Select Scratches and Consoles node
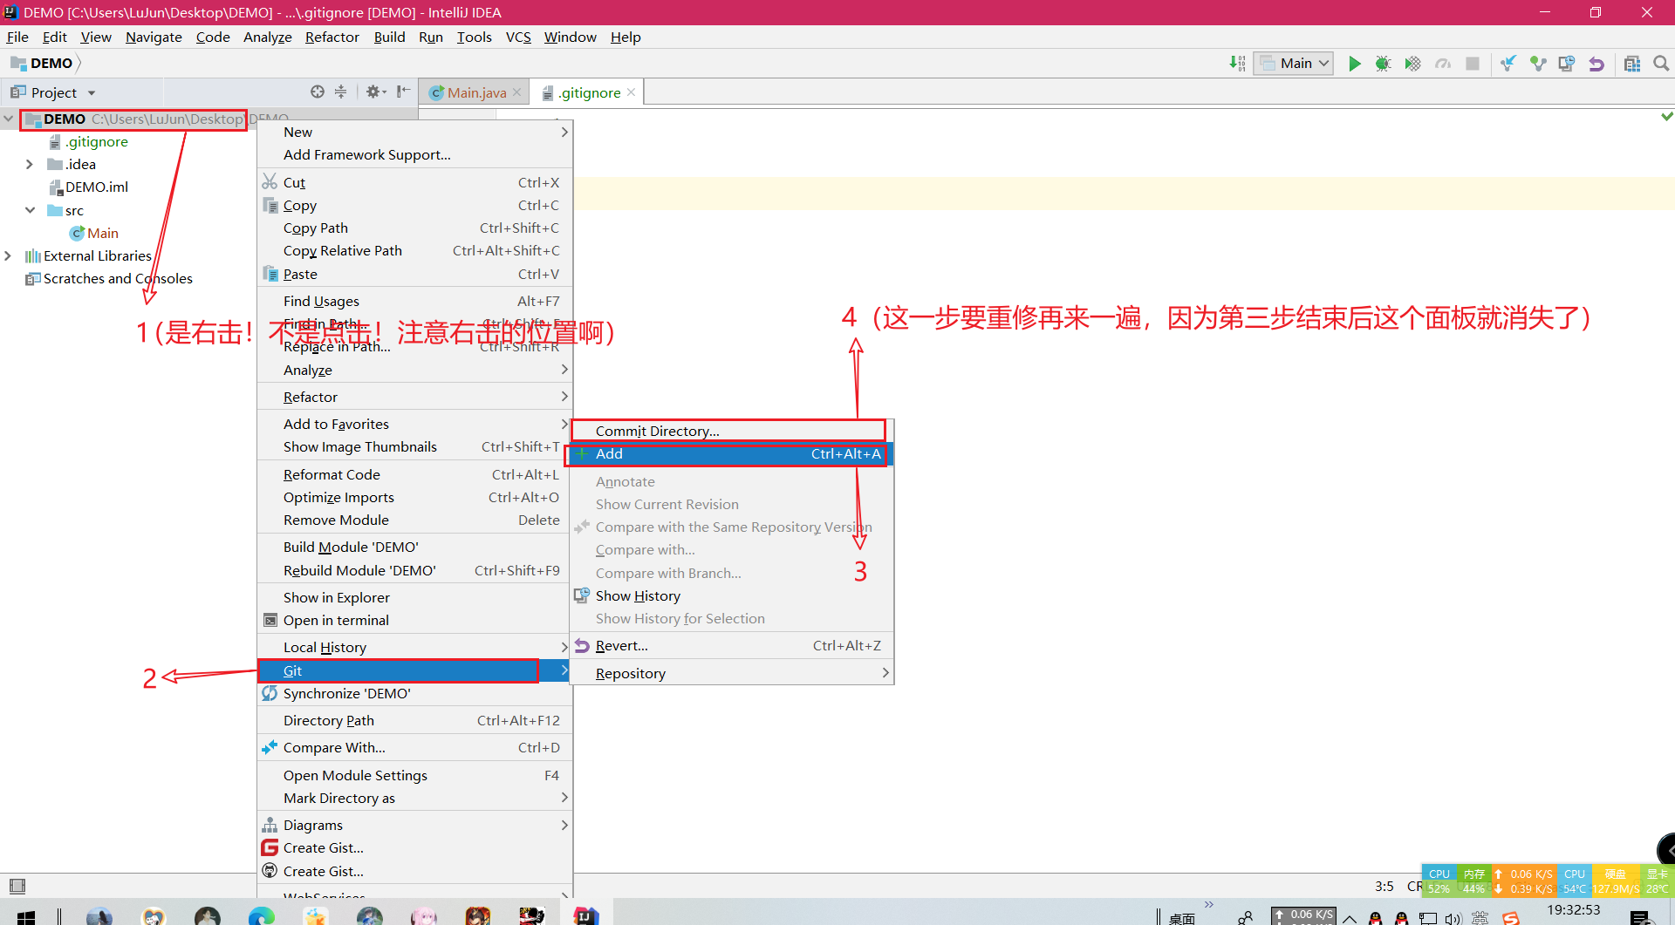This screenshot has height=925, width=1675. [118, 278]
